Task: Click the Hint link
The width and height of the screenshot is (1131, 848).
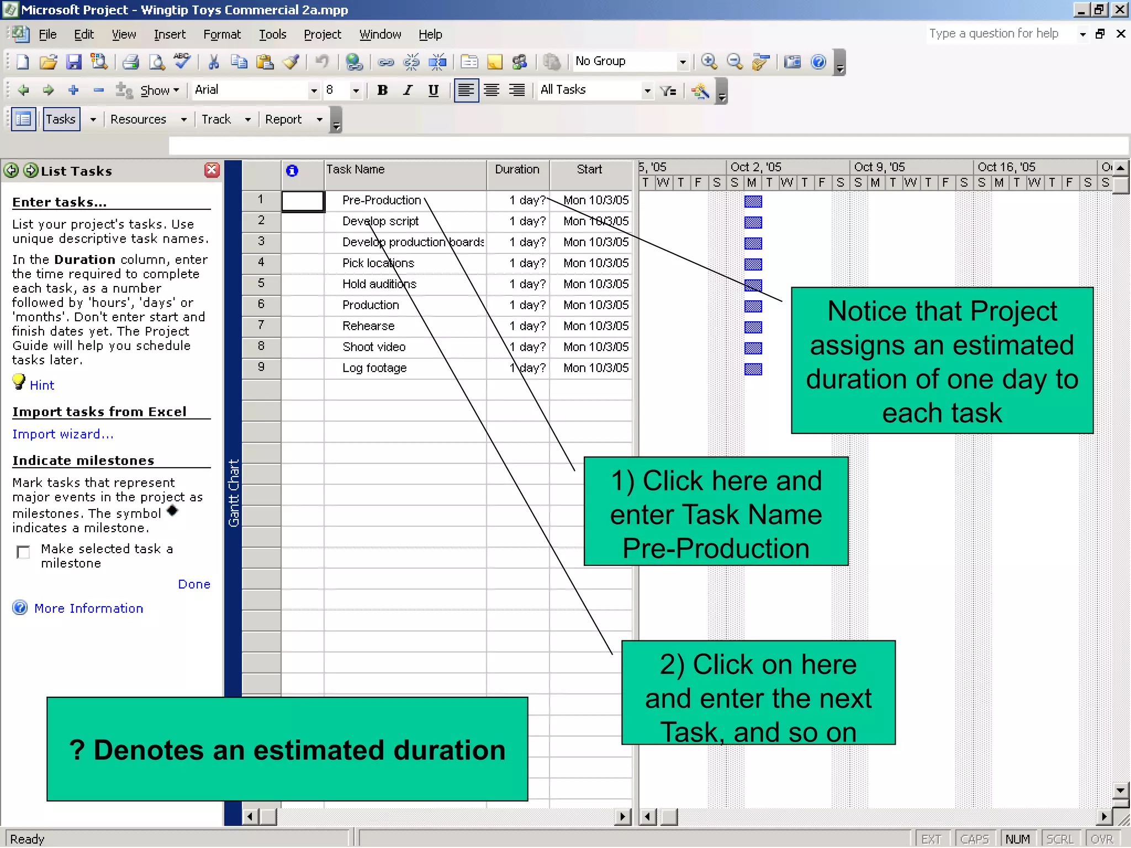Action: (42, 385)
